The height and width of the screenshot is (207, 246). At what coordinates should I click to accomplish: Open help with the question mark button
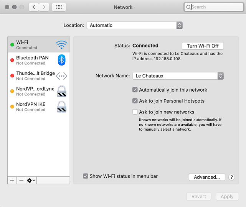pyautogui.click(x=231, y=177)
